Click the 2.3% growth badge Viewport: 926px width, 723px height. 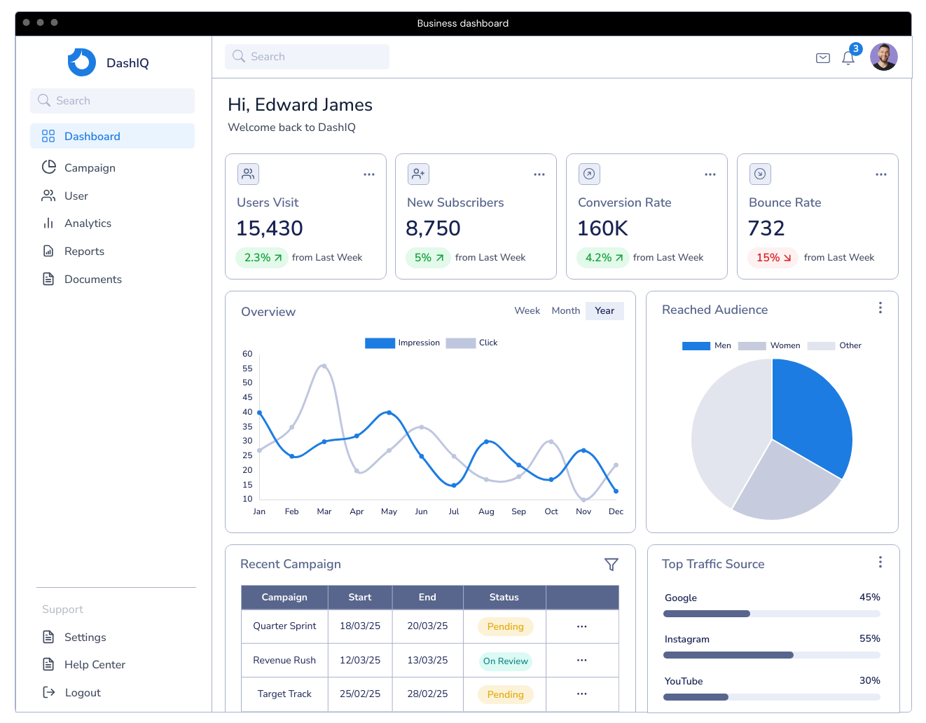tap(263, 257)
